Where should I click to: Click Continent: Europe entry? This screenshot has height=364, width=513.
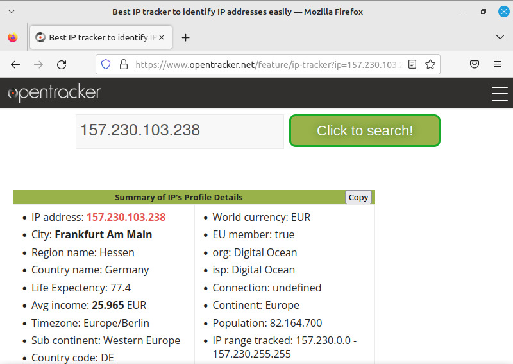[x=256, y=305]
